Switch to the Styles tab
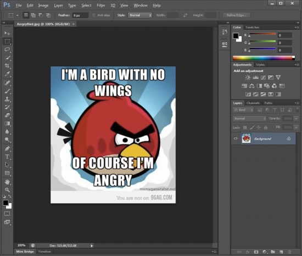This screenshot has width=302, height=256. click(260, 65)
